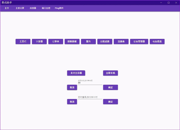
Task: Cancel the scheduled shutdown timer
Action: (72, 87)
